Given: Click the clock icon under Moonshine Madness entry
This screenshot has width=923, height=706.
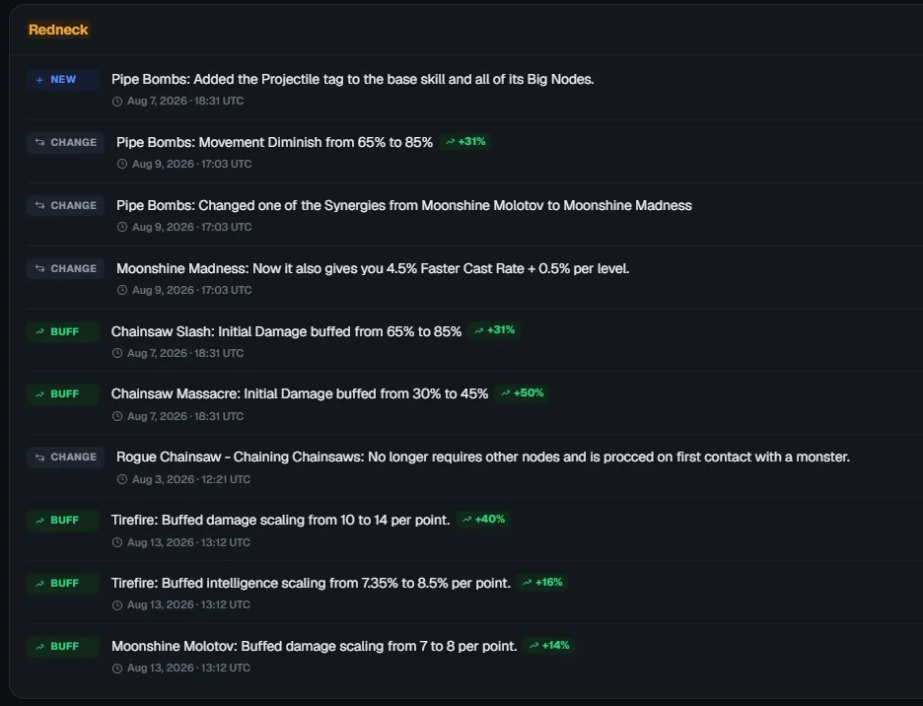Looking at the screenshot, I should click(x=122, y=290).
